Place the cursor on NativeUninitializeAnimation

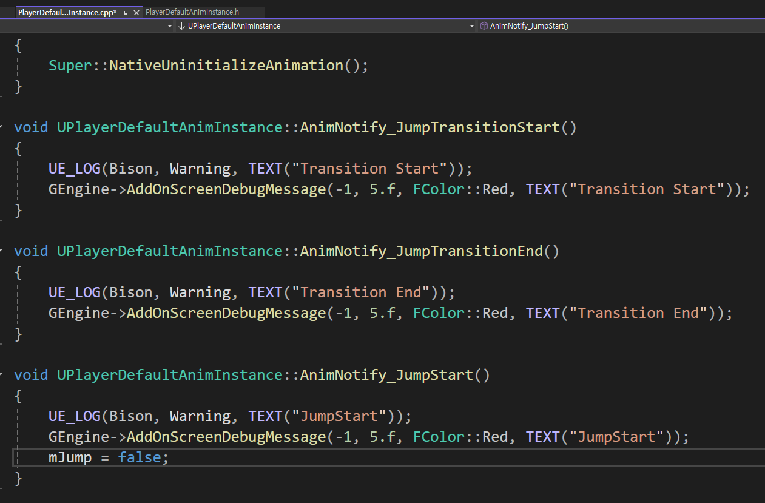pos(226,66)
